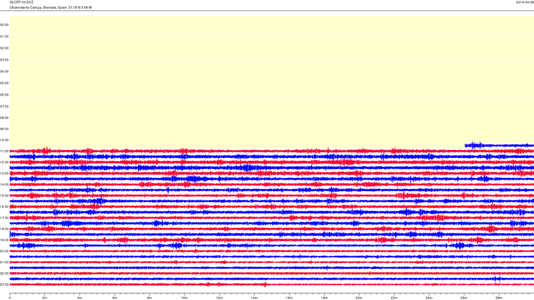
Task: Select the 19:30 row label
Action: pos(4,240)
